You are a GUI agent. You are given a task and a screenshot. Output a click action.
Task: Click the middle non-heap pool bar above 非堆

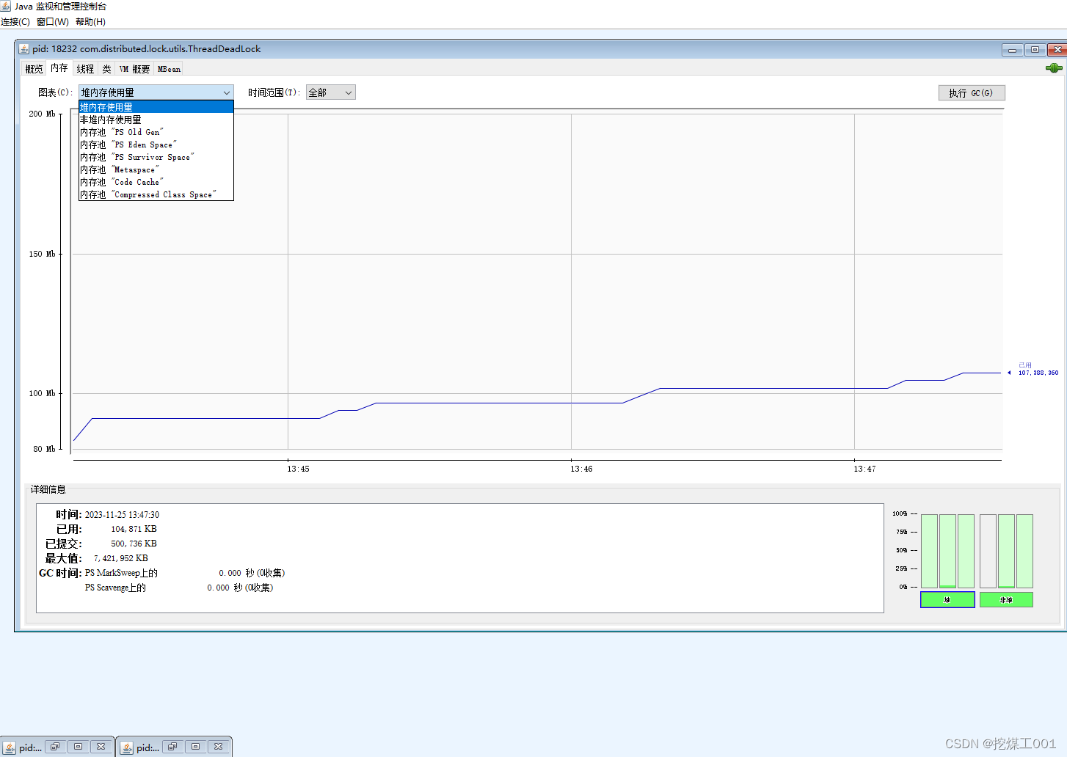(1006, 551)
